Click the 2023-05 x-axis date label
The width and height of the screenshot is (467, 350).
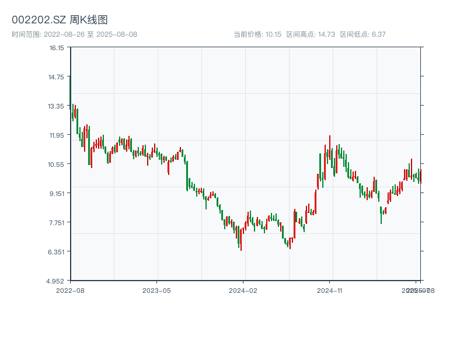(x=156, y=290)
